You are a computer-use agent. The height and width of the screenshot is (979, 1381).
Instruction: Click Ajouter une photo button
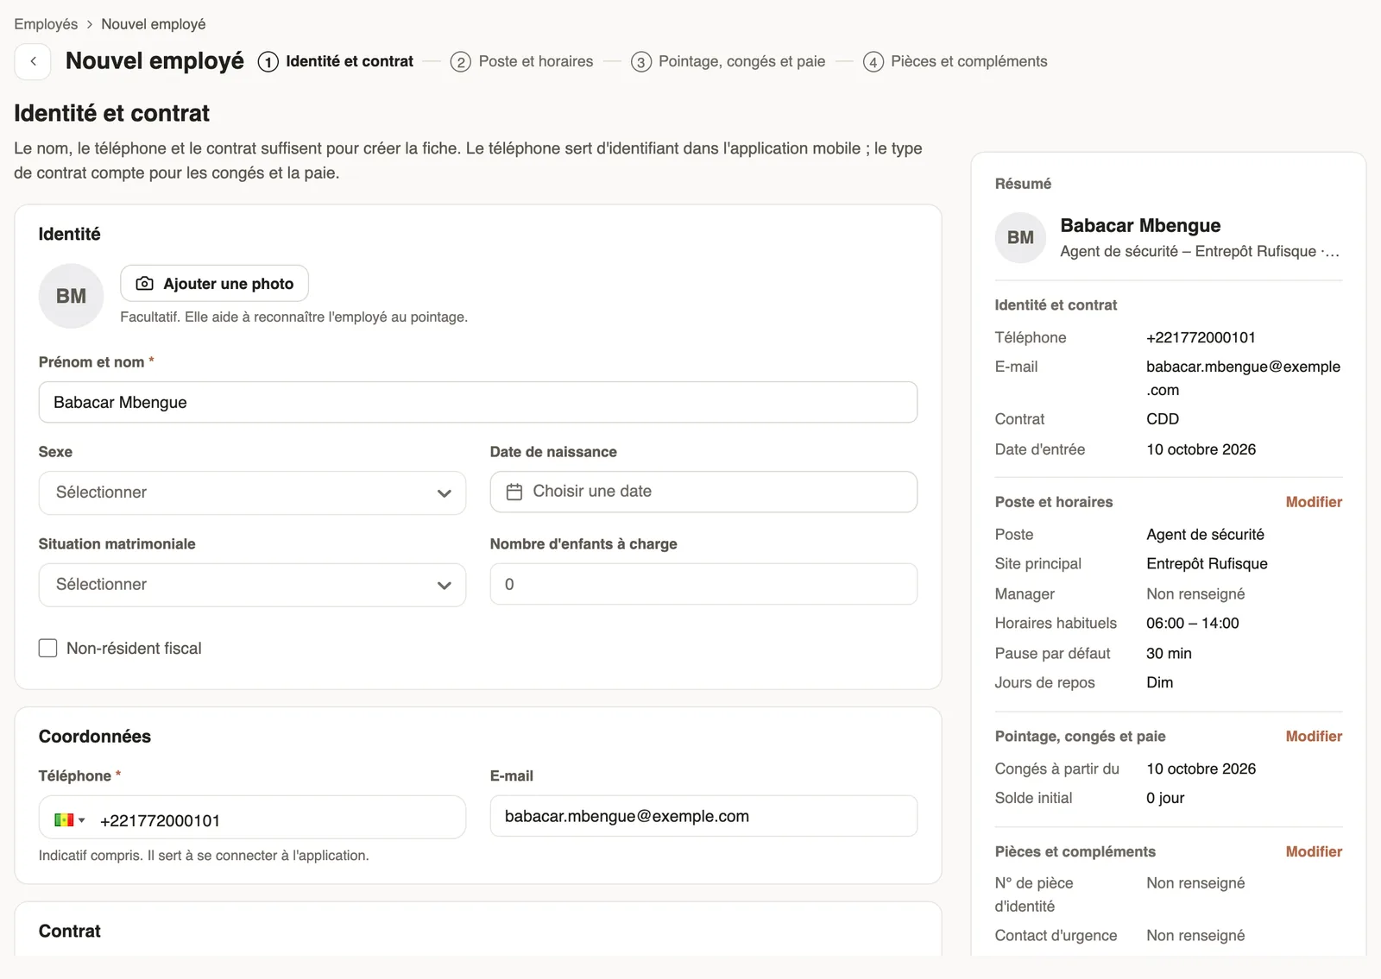coord(214,284)
